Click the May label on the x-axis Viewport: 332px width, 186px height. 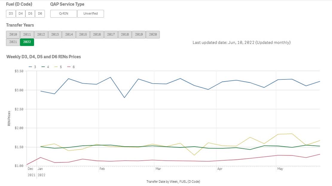tap(280, 169)
